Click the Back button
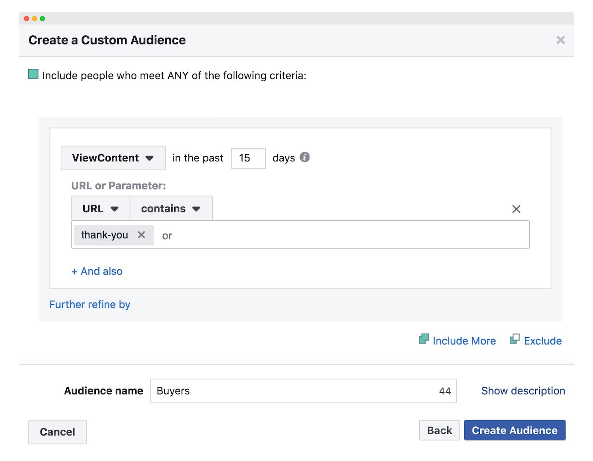The height and width of the screenshot is (461, 593). pyautogui.click(x=439, y=430)
